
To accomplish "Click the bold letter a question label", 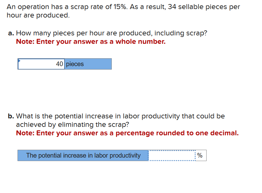I will tap(10, 33).
